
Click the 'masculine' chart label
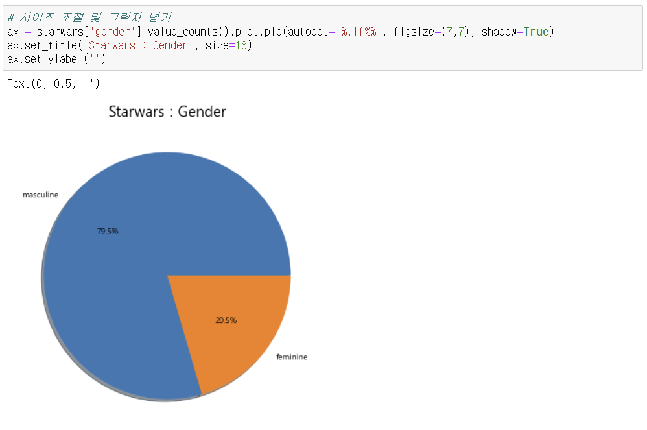pos(40,195)
